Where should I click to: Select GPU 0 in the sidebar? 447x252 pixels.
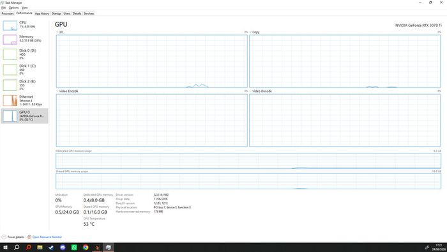tap(24, 116)
